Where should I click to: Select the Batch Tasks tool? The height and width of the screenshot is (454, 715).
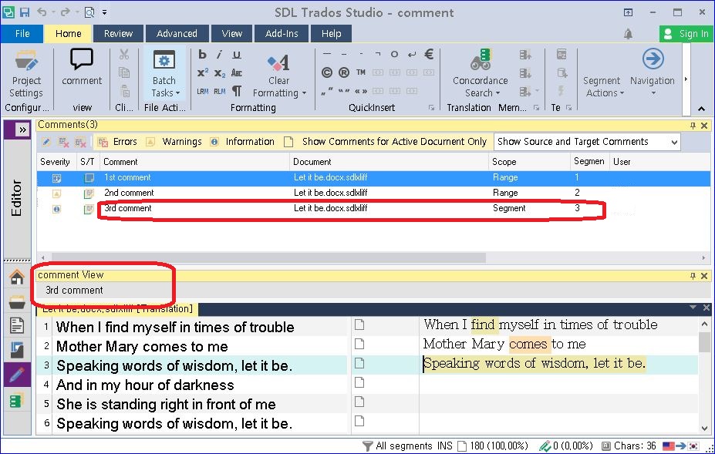tap(164, 73)
